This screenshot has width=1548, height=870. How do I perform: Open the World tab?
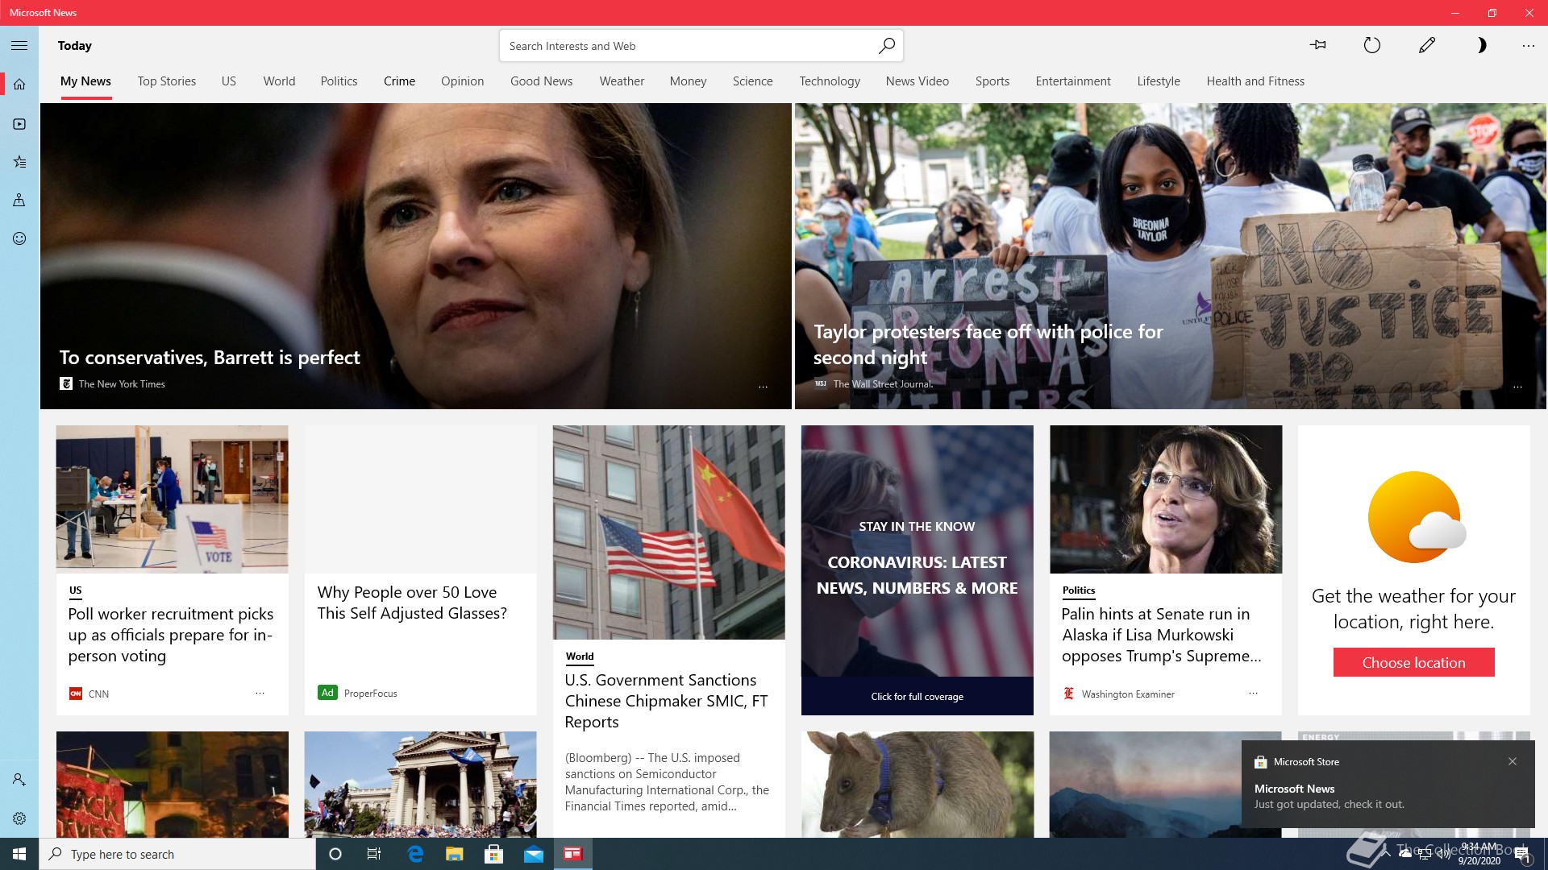pos(279,81)
